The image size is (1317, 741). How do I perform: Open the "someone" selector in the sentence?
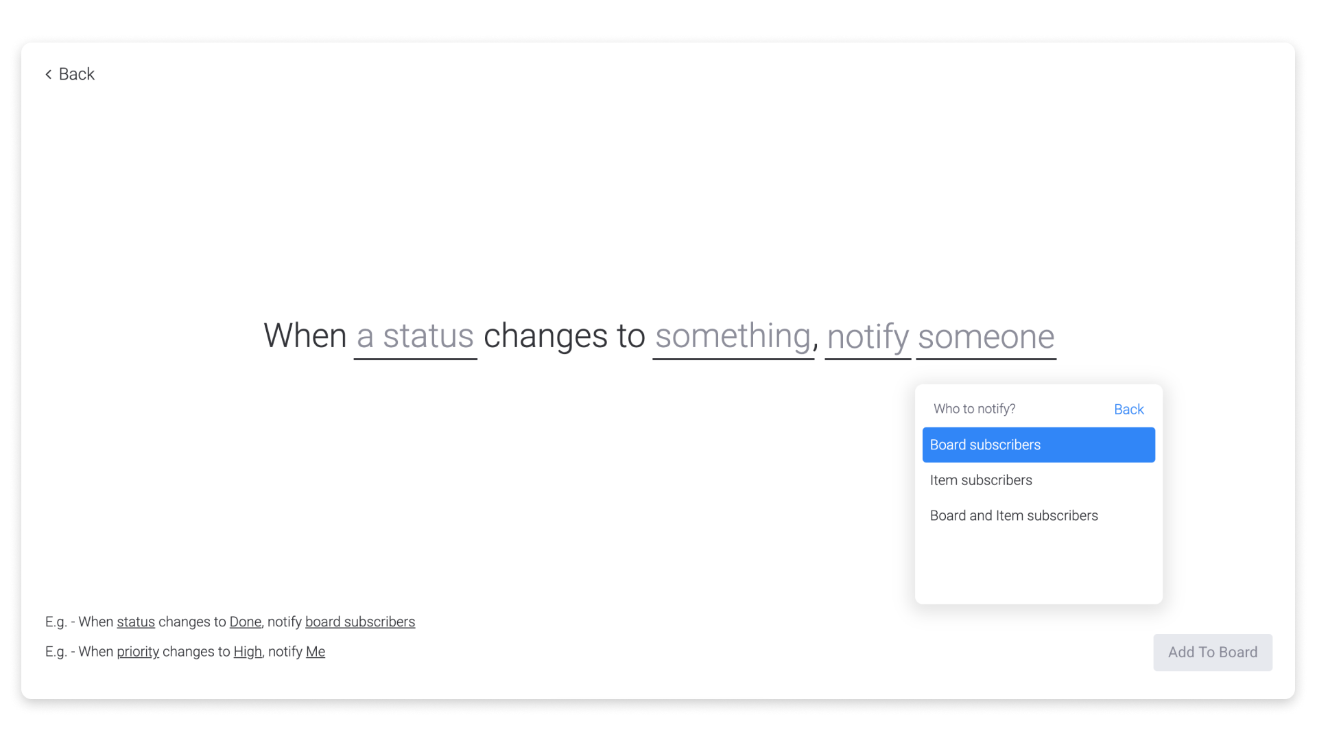[986, 336]
